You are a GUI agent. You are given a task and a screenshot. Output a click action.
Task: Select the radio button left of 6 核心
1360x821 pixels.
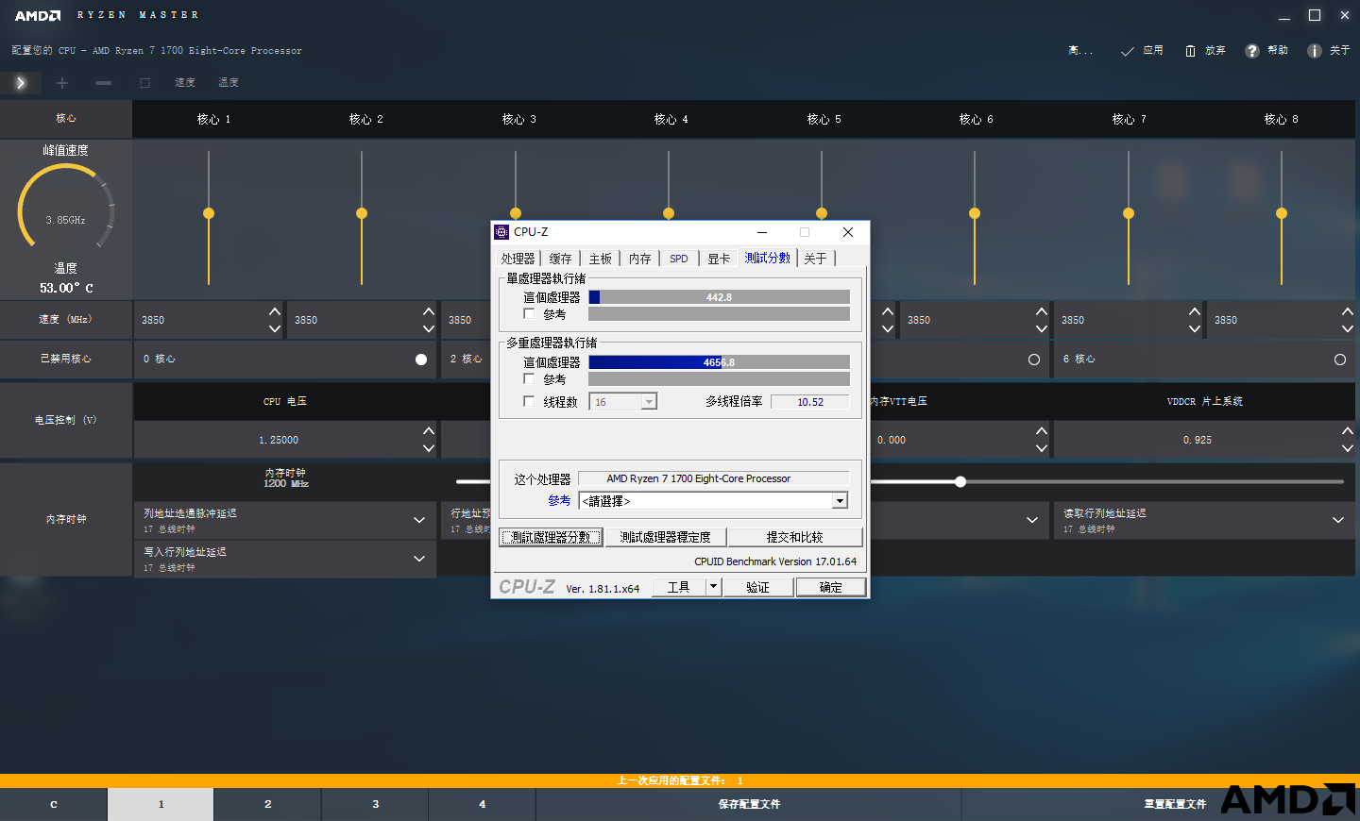[x=1034, y=360]
